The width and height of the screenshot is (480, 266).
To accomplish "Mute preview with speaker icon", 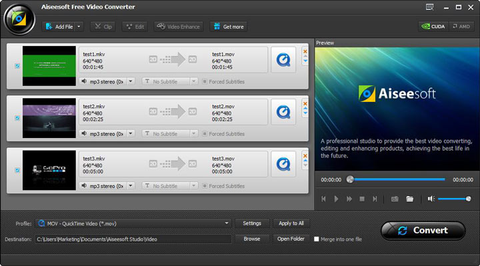I will (431, 199).
